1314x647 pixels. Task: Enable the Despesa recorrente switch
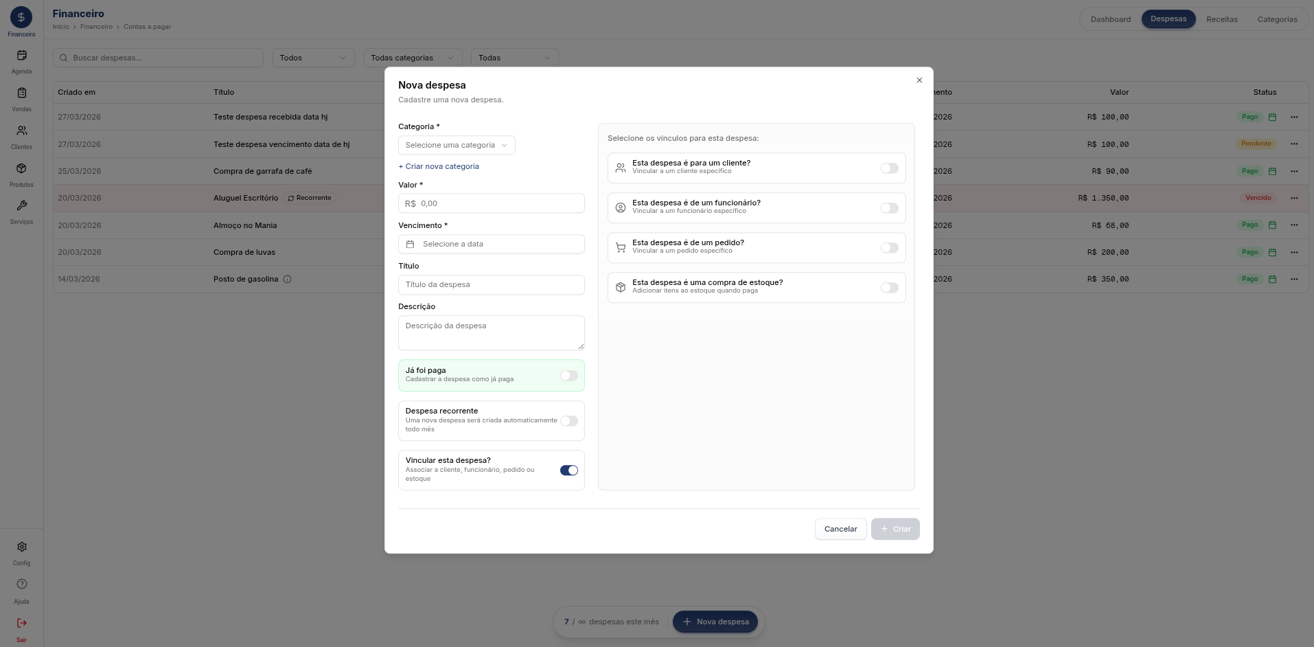click(x=569, y=421)
